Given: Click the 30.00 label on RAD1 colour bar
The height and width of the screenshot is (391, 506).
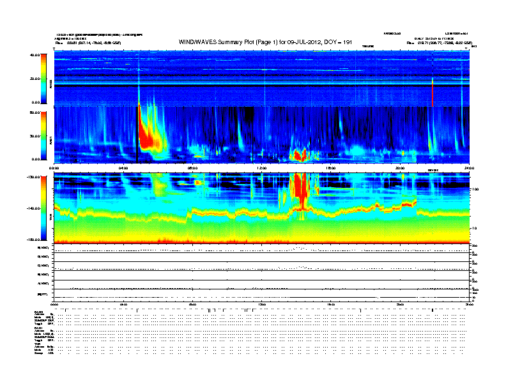Looking at the screenshot, I should [x=35, y=136].
